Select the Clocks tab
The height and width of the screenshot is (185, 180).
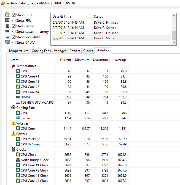(x=88, y=51)
